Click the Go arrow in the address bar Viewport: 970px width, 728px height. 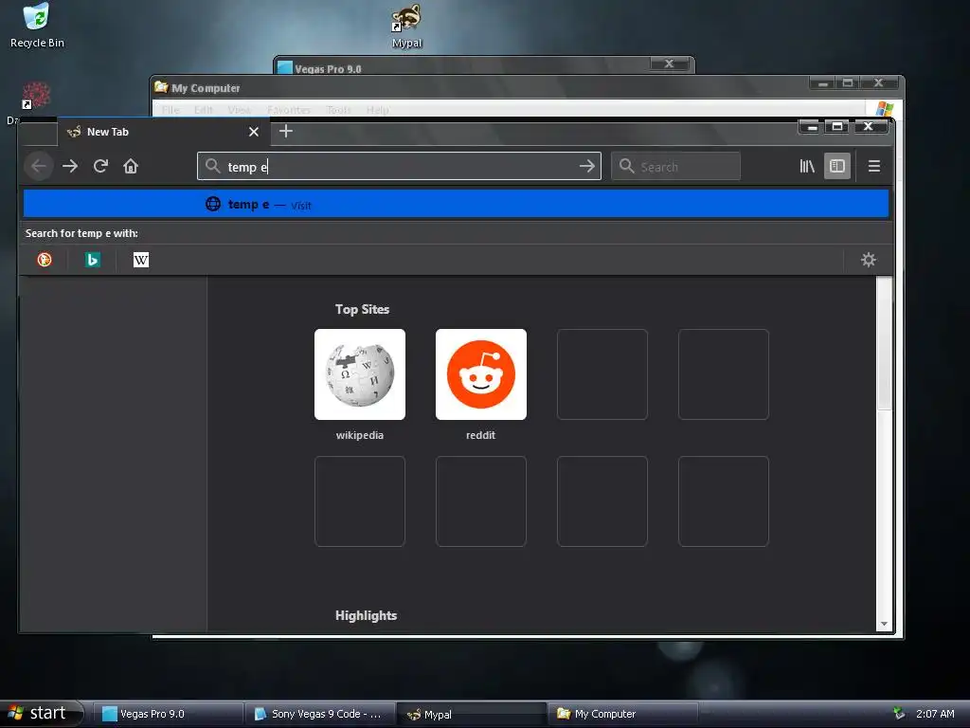[587, 166]
